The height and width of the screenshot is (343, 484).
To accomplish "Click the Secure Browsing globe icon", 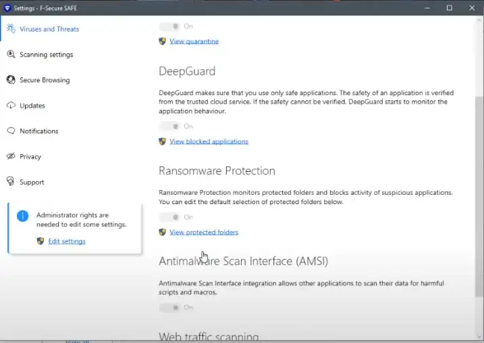I will point(11,80).
